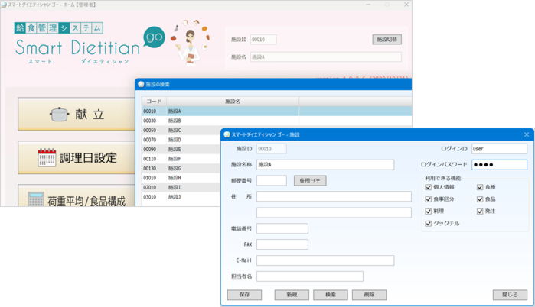This screenshot has height=307, width=535.
Task: Close the home window with the X
Action: (406, 5)
